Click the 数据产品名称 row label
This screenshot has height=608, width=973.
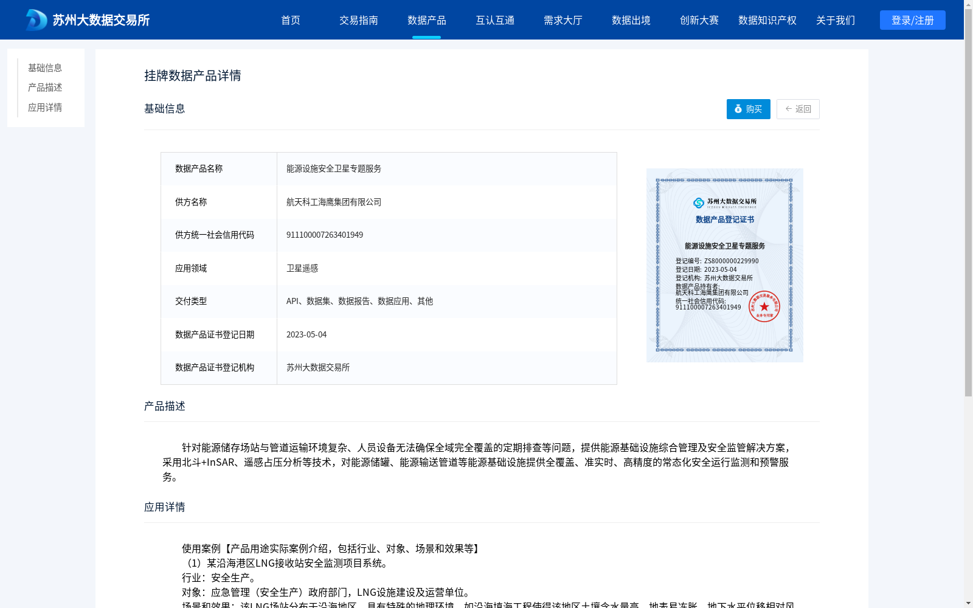[199, 168]
